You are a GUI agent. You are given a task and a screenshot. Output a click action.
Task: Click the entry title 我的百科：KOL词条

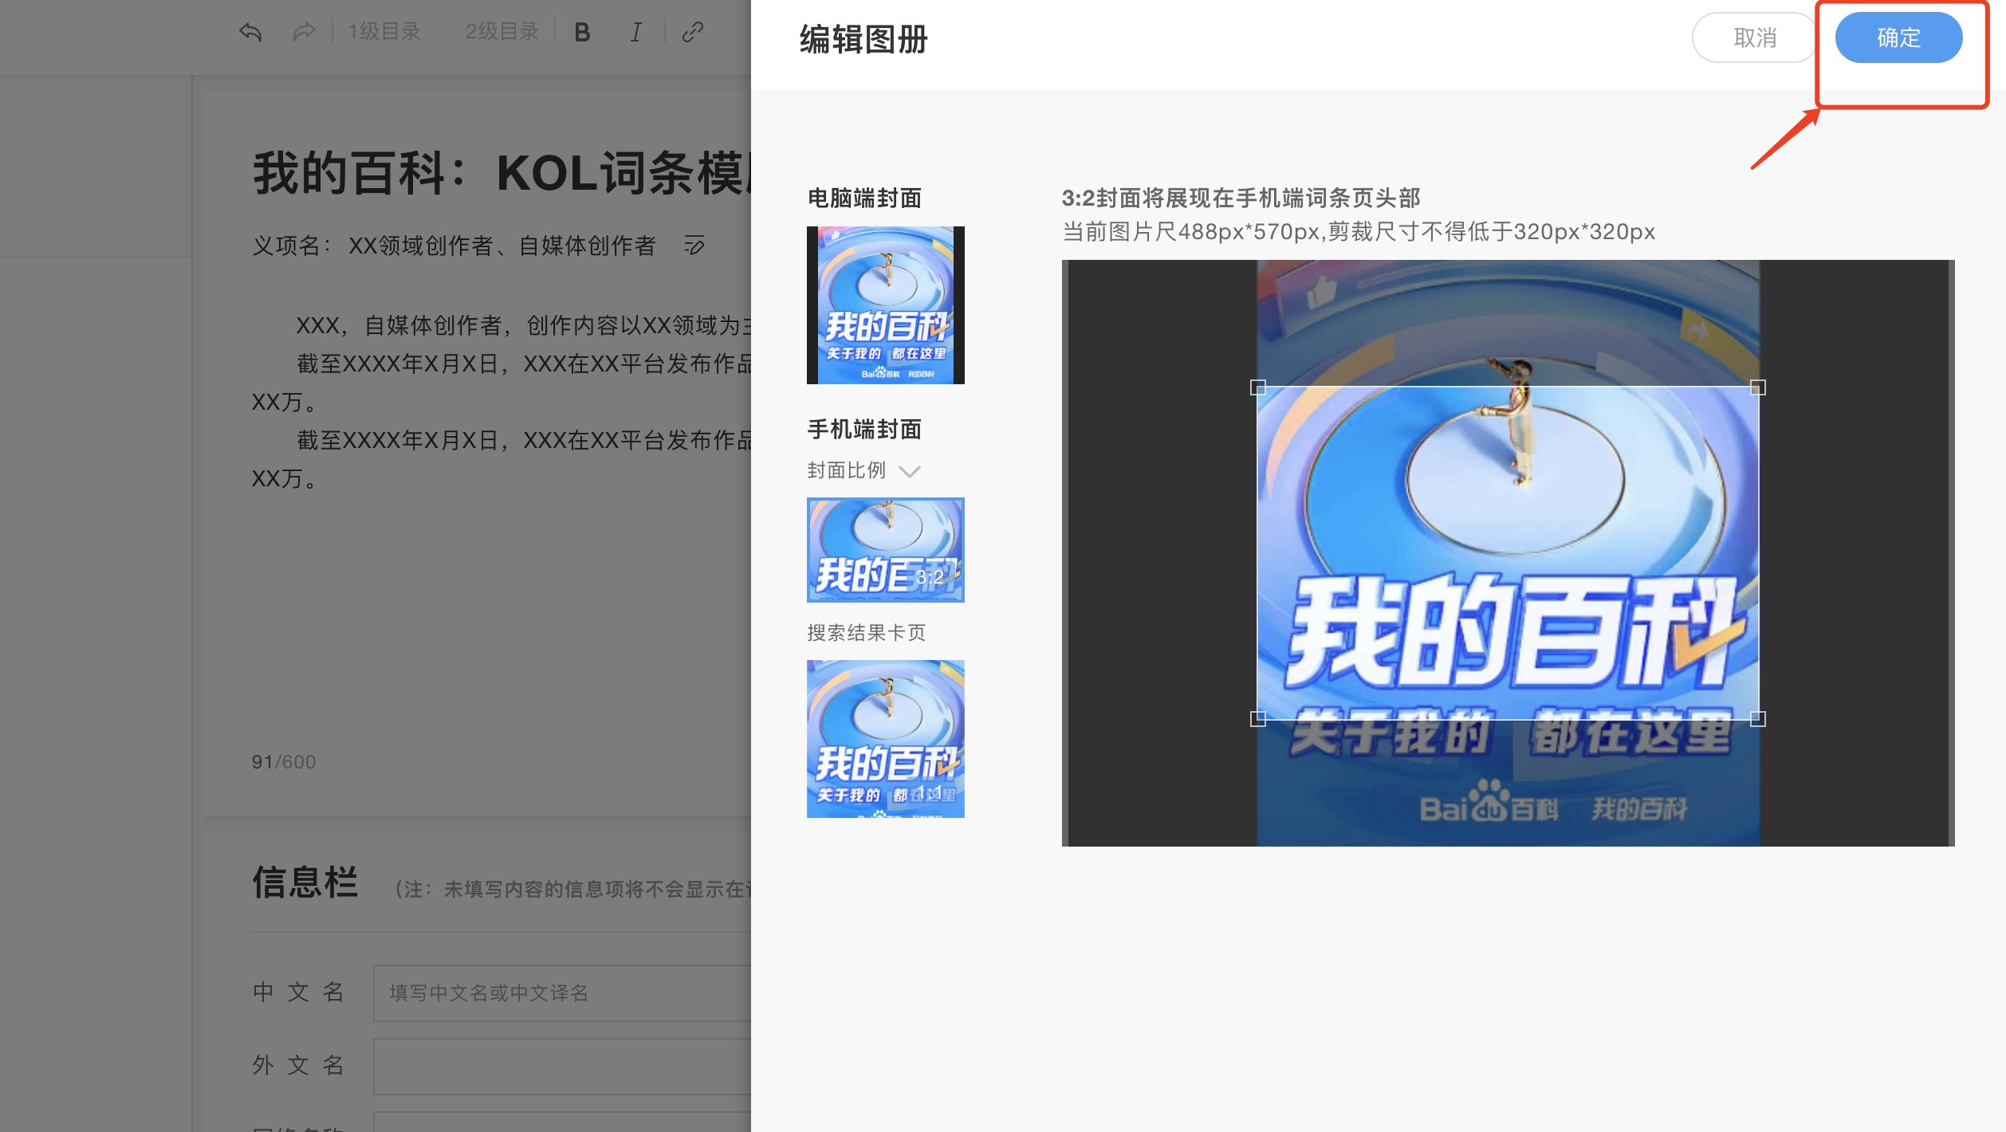coord(501,173)
